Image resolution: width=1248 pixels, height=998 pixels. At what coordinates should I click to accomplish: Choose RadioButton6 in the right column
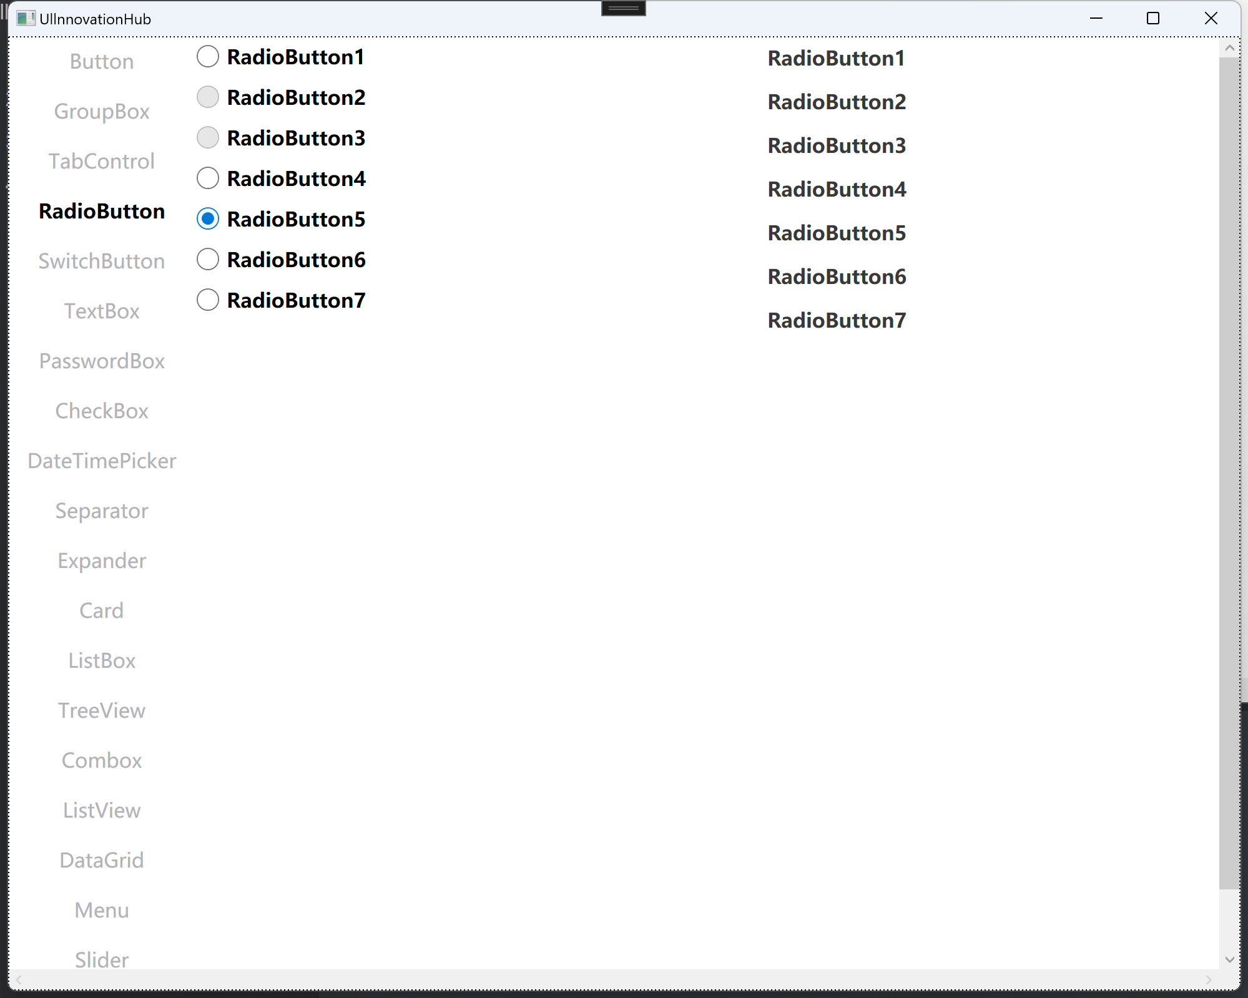(837, 277)
